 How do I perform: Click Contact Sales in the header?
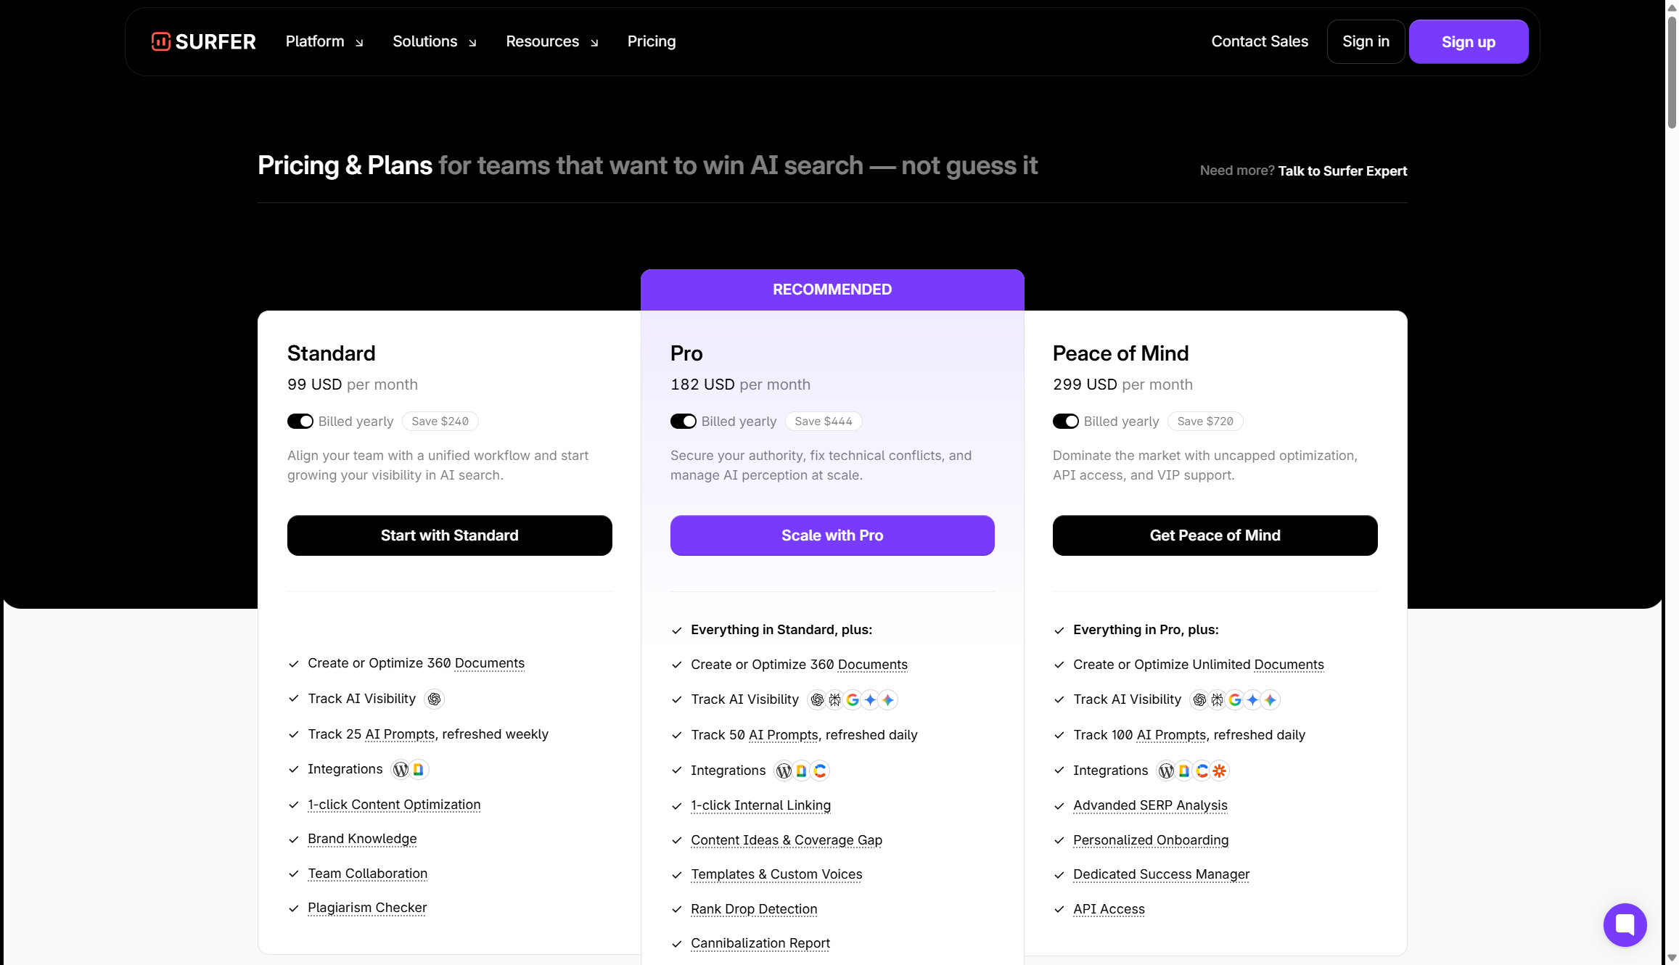tap(1259, 41)
